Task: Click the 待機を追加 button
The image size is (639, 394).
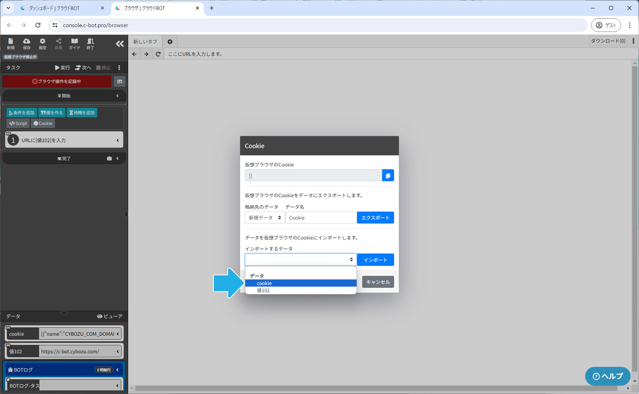Action: [x=82, y=113]
